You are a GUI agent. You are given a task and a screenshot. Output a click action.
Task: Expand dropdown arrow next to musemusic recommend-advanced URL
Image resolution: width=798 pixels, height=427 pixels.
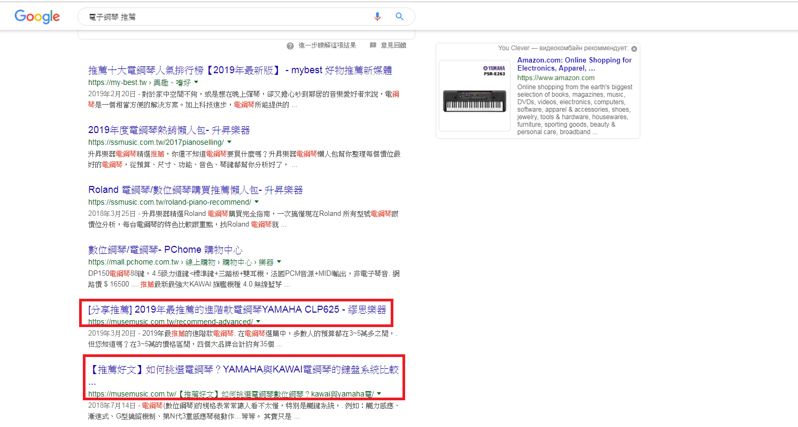258,322
